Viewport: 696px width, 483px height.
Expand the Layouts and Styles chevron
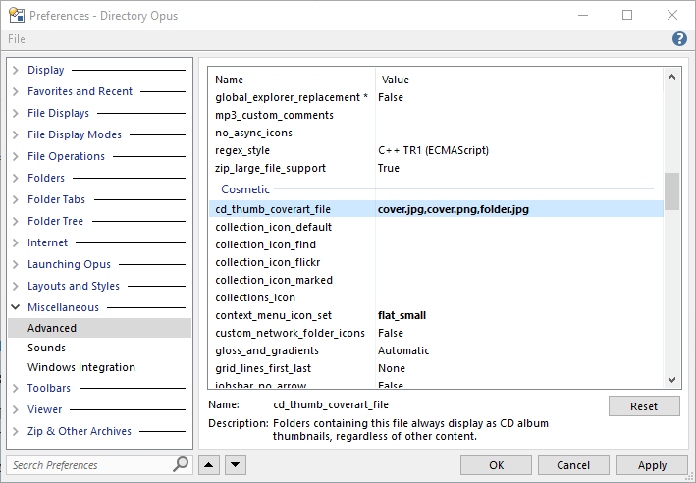point(16,286)
